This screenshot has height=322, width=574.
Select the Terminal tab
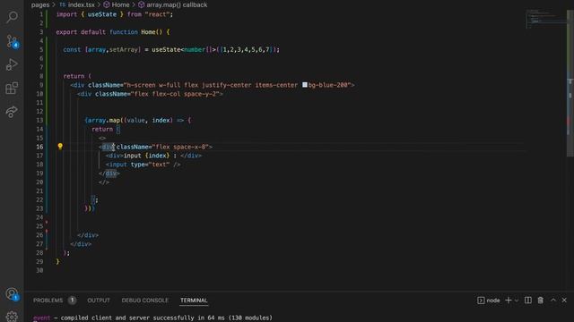click(194, 301)
